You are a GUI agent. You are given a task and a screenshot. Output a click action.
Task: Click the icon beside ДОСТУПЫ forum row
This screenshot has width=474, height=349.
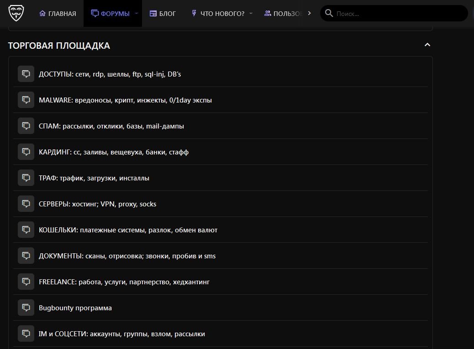[26, 74]
